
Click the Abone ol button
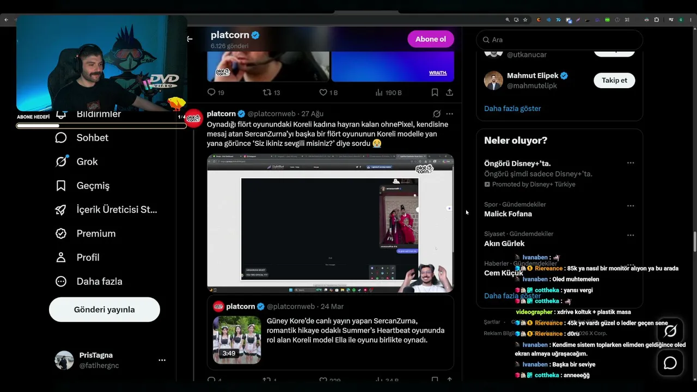point(431,39)
